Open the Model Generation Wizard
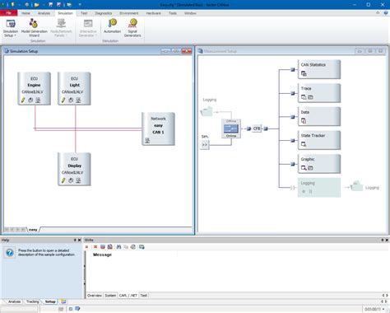Screen dimensions: 390x313 pyautogui.click(x=34, y=27)
